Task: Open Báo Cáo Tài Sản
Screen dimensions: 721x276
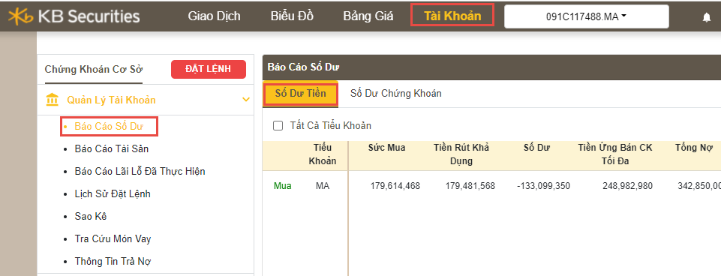Action: click(112, 149)
